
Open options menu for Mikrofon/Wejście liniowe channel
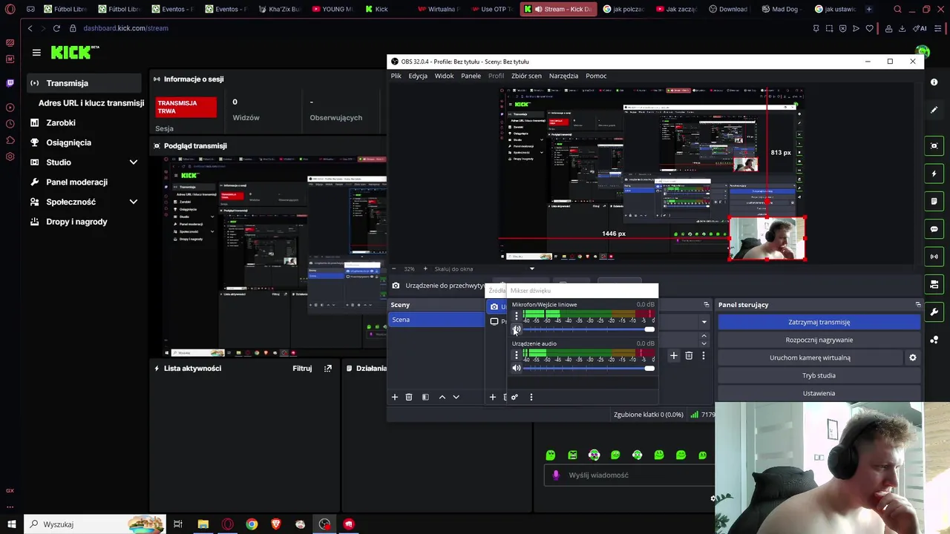click(517, 316)
